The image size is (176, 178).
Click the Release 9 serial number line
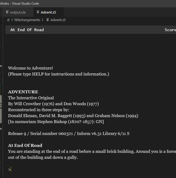[69, 134]
